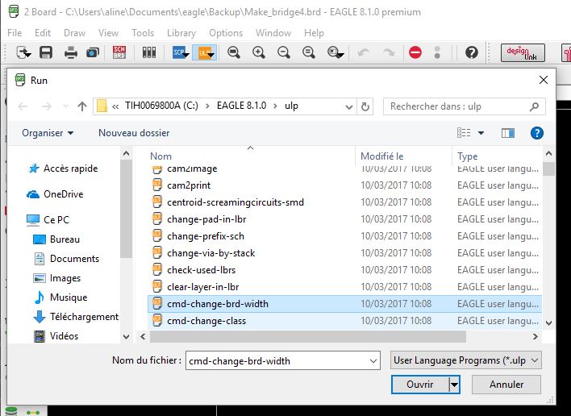
Task: Click the Help question mark toolbar icon
Action: [472, 52]
